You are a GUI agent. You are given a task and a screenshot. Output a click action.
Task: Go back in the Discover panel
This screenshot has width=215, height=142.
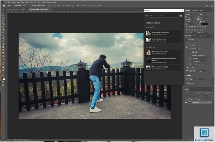click(x=147, y=16)
